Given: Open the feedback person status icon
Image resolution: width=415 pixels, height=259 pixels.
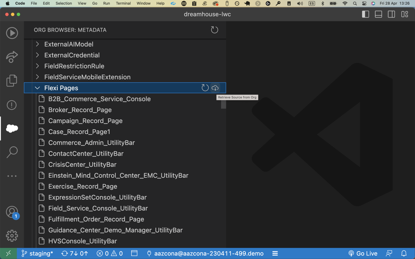Looking at the screenshot, I should [x=389, y=253].
